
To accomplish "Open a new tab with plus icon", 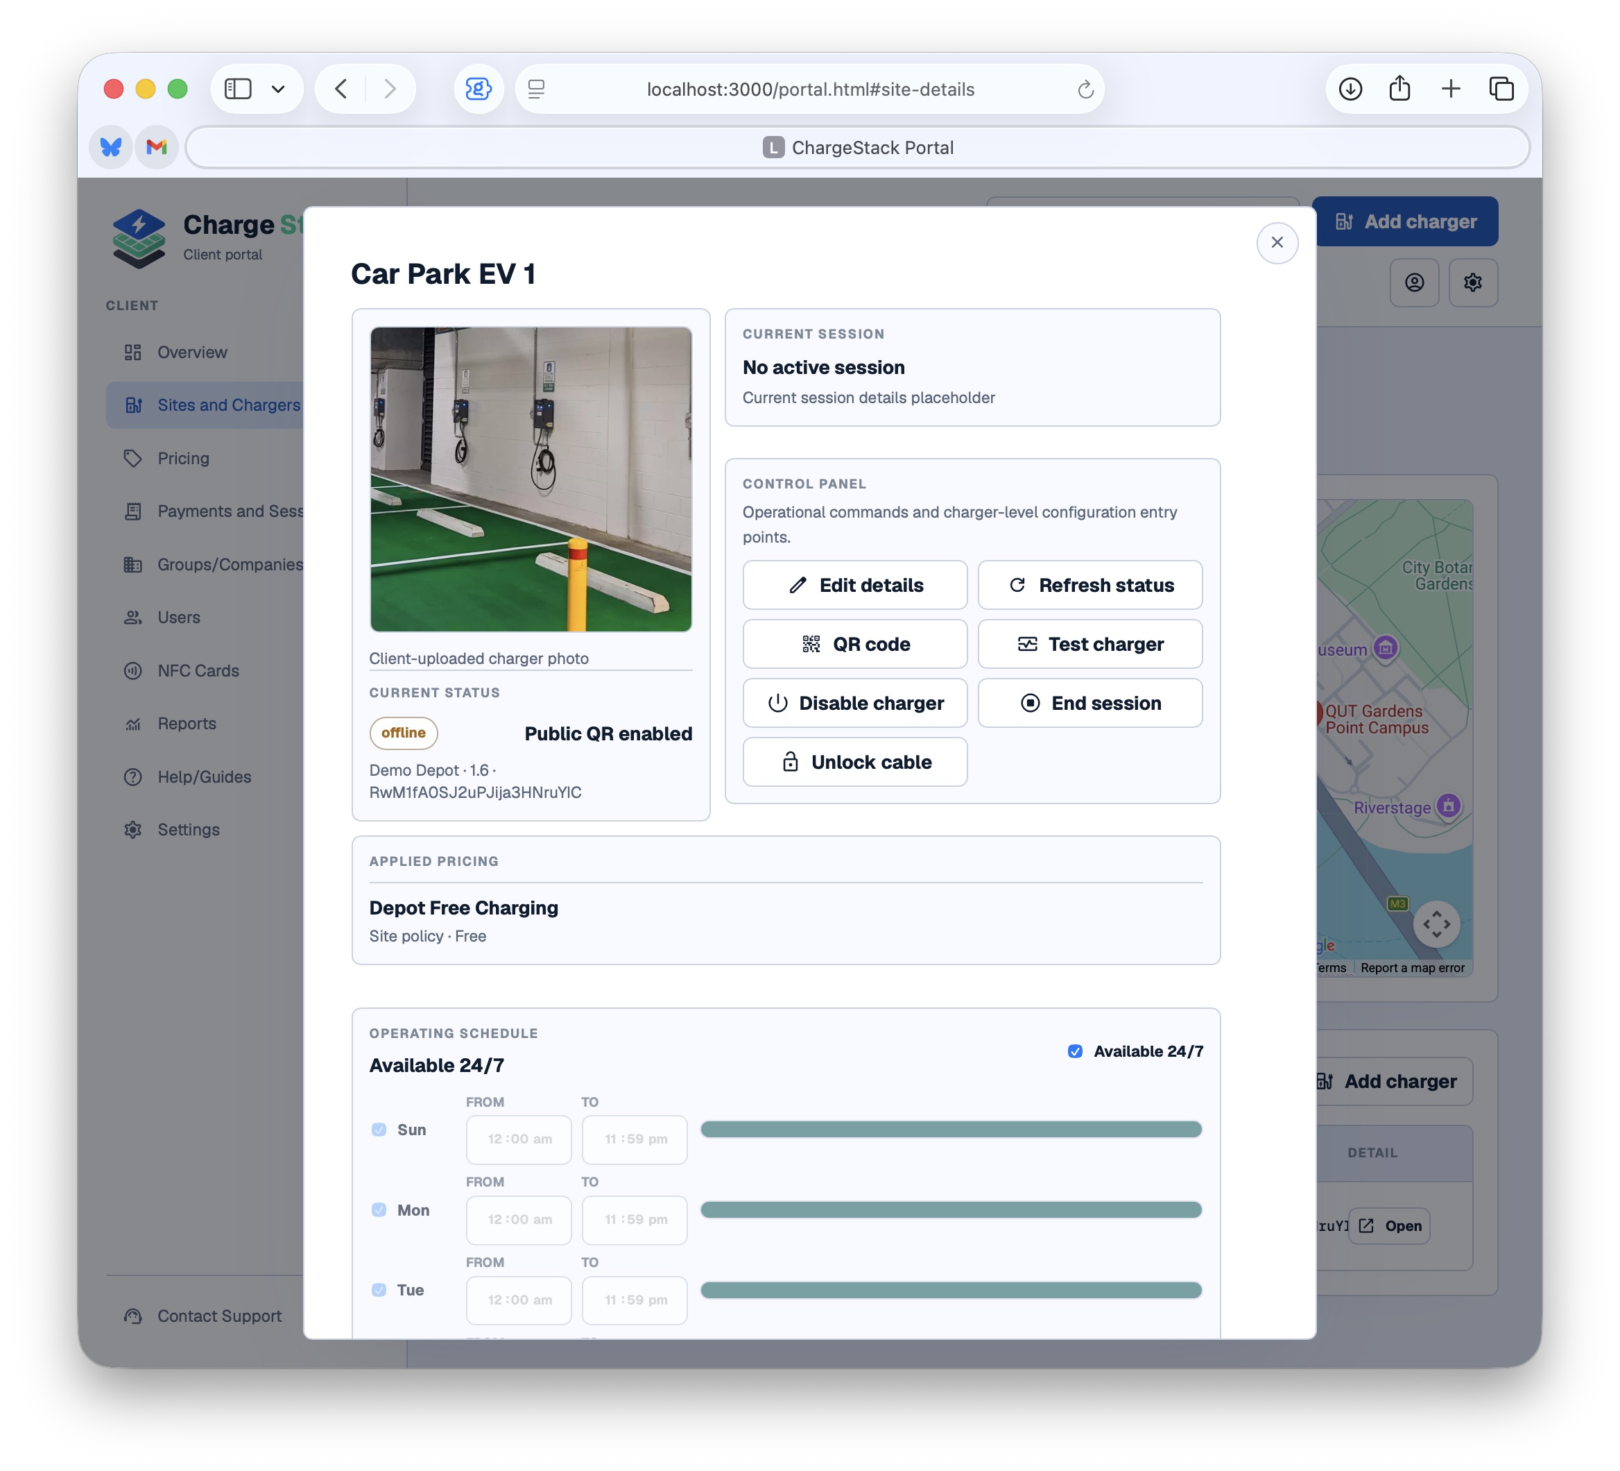I will (1451, 88).
